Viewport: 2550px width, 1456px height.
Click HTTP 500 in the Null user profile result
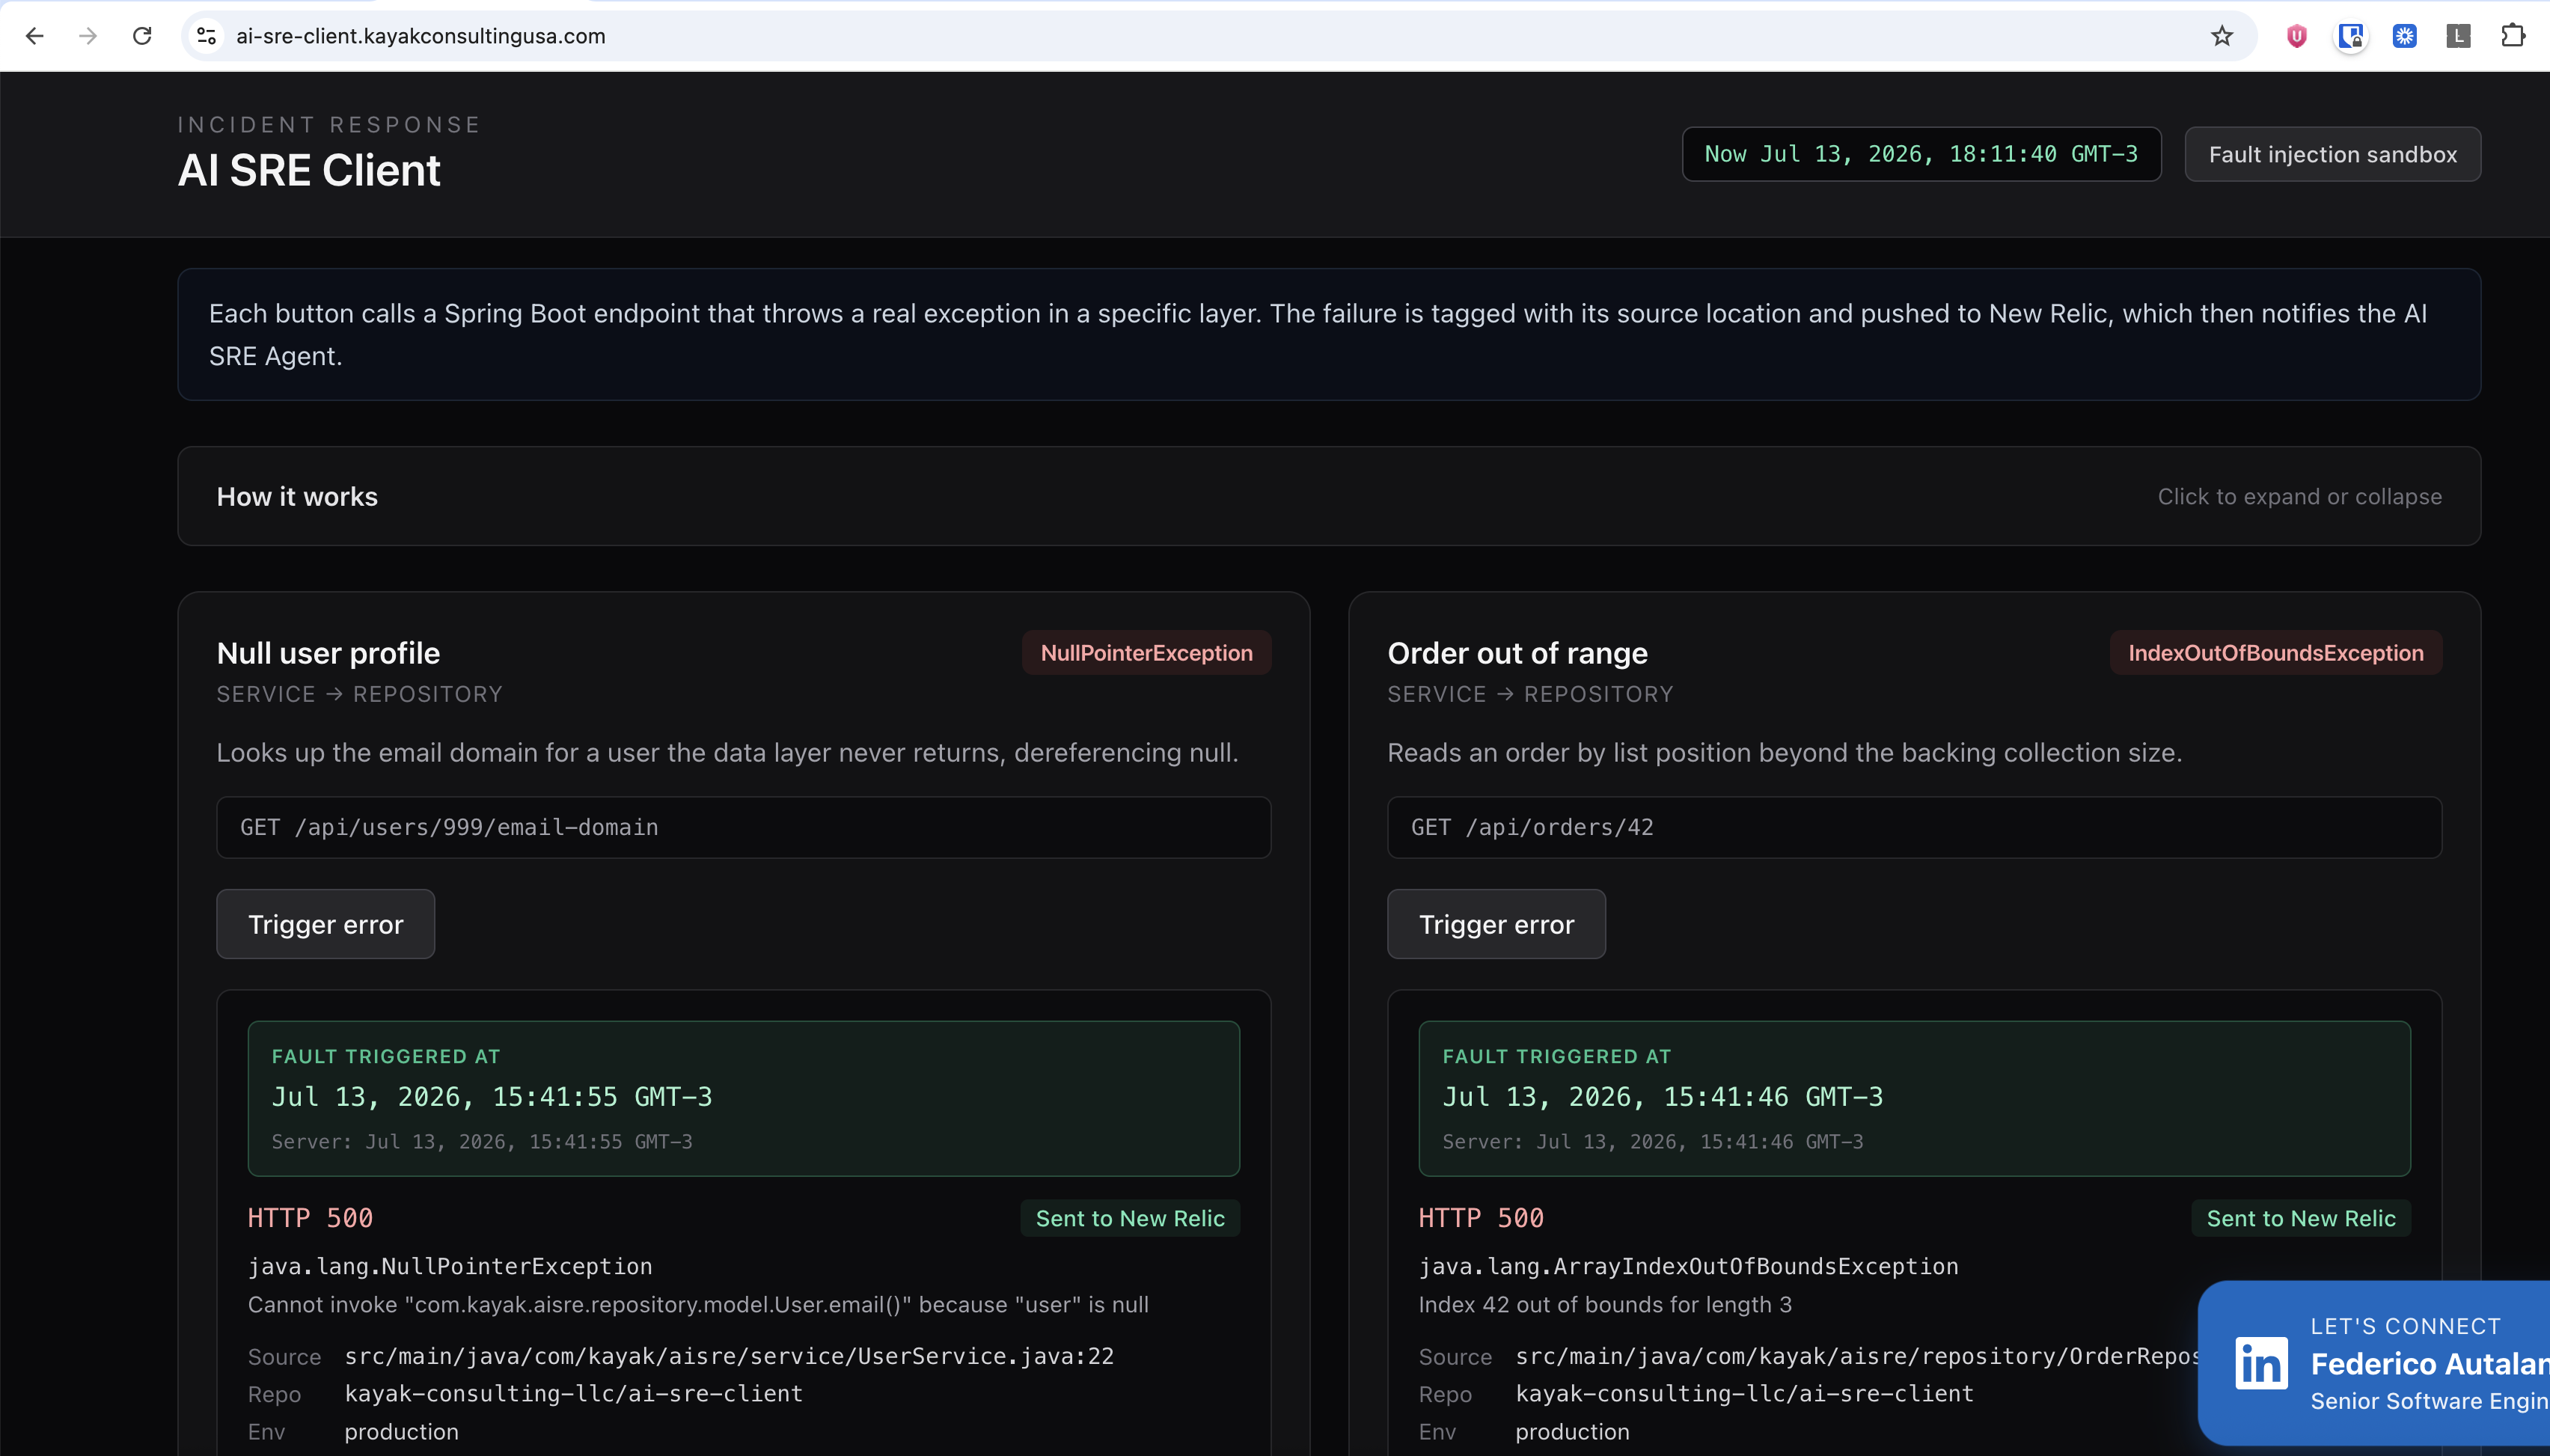(310, 1218)
